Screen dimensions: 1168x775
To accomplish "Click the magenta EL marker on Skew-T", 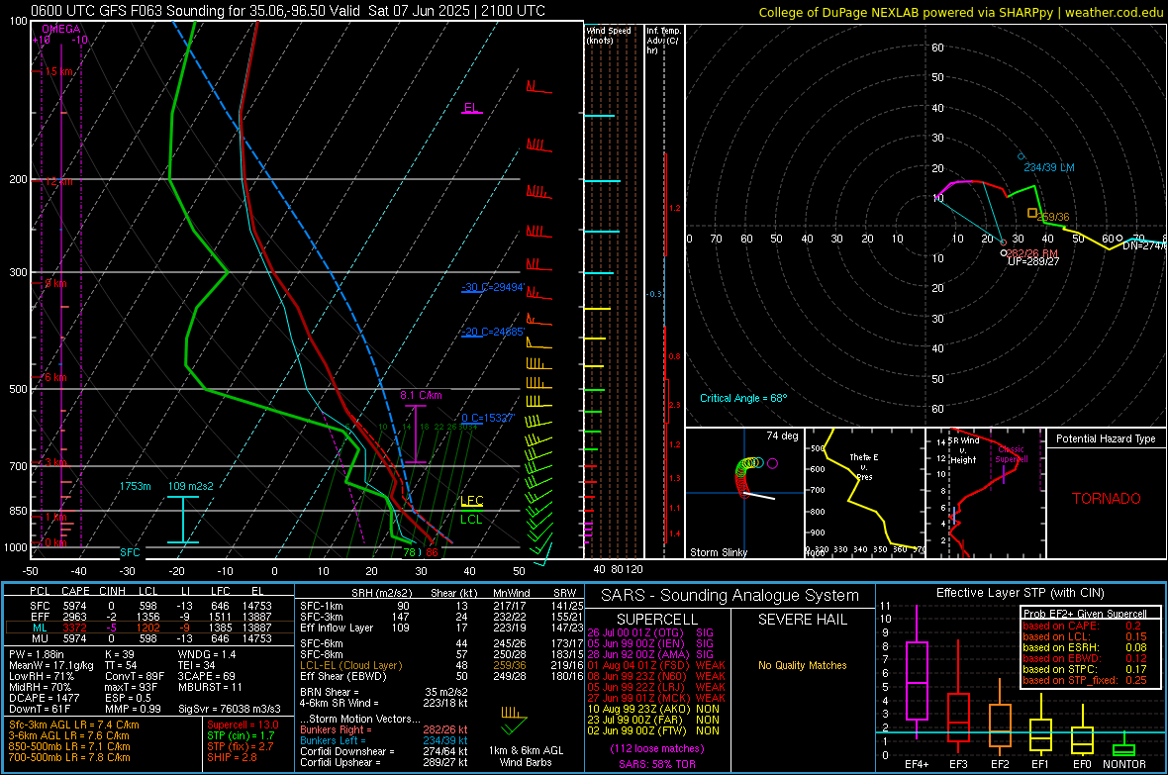I will pos(471,107).
